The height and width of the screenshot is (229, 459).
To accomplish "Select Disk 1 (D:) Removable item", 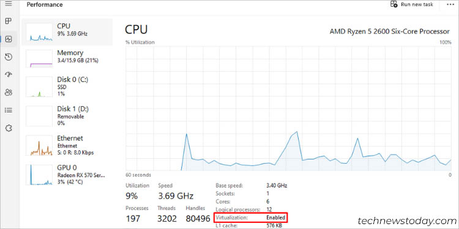I will (67, 116).
